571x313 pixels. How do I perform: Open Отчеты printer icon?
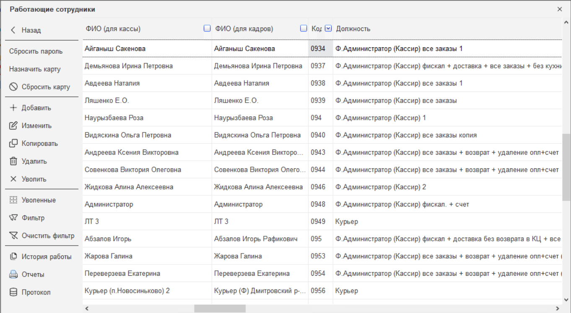pyautogui.click(x=13, y=274)
